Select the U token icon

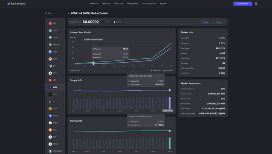click(x=50, y=101)
